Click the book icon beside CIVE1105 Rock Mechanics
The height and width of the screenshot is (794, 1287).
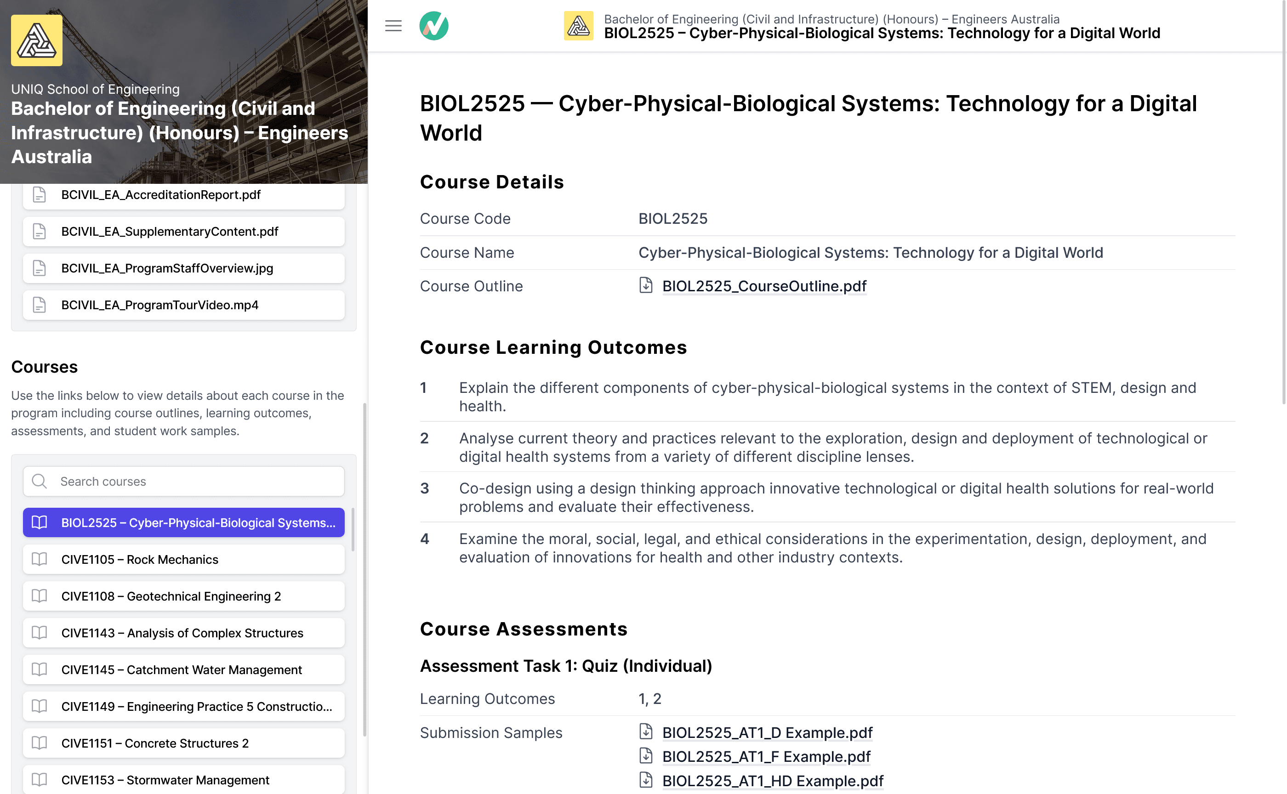[x=40, y=559]
